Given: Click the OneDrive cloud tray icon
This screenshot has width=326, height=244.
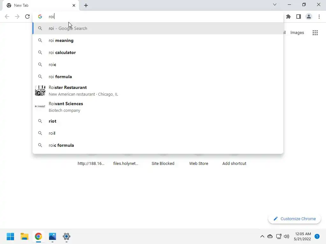Looking at the screenshot, I should 270,236.
